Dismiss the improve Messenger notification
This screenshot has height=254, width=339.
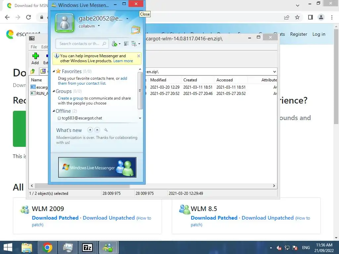point(139,56)
